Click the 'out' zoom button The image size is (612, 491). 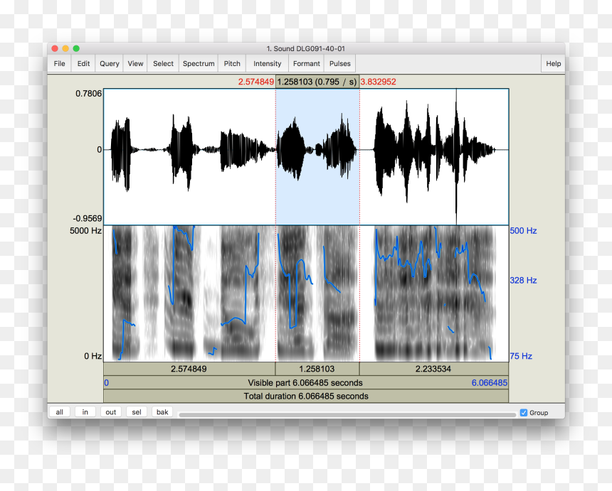click(x=111, y=412)
